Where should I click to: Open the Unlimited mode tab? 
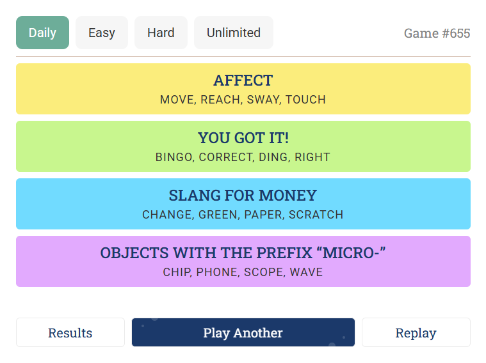click(234, 33)
